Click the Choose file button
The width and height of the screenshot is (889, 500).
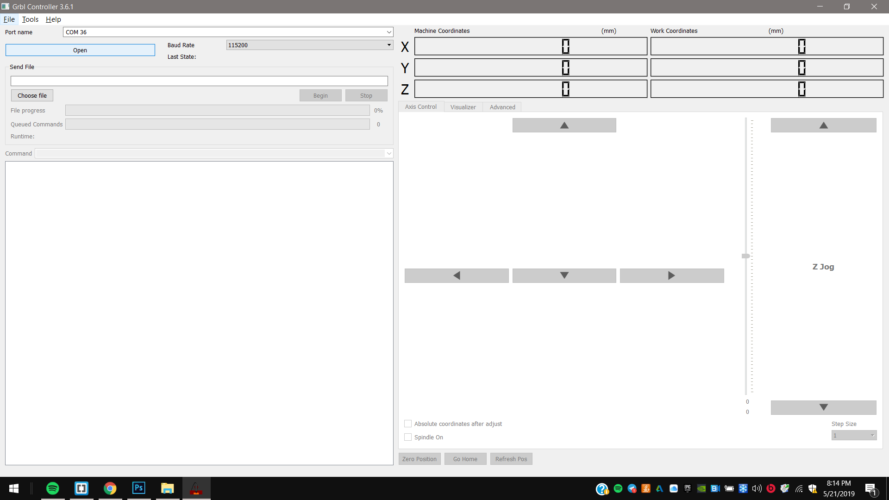point(32,95)
